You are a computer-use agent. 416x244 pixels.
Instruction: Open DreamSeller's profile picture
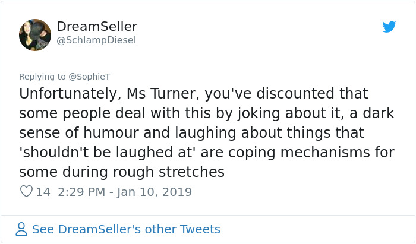[x=35, y=34]
